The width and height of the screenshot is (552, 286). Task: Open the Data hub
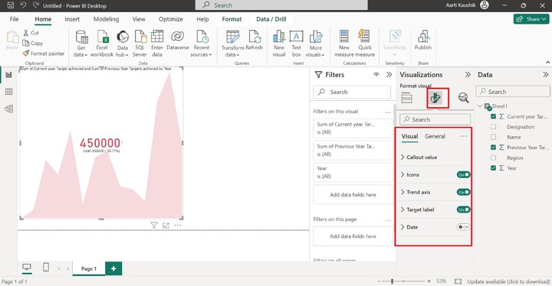coord(123,44)
